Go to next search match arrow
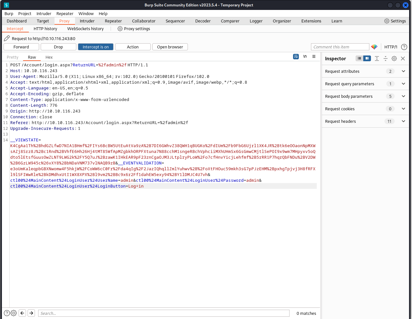The width and height of the screenshot is (412, 319). [31, 313]
